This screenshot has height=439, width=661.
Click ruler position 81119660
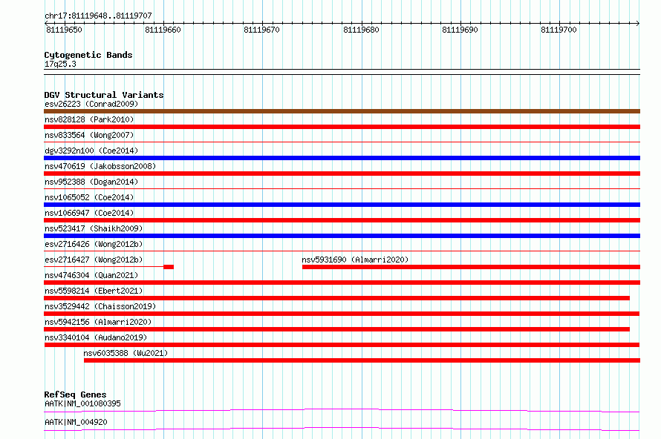coord(163,30)
